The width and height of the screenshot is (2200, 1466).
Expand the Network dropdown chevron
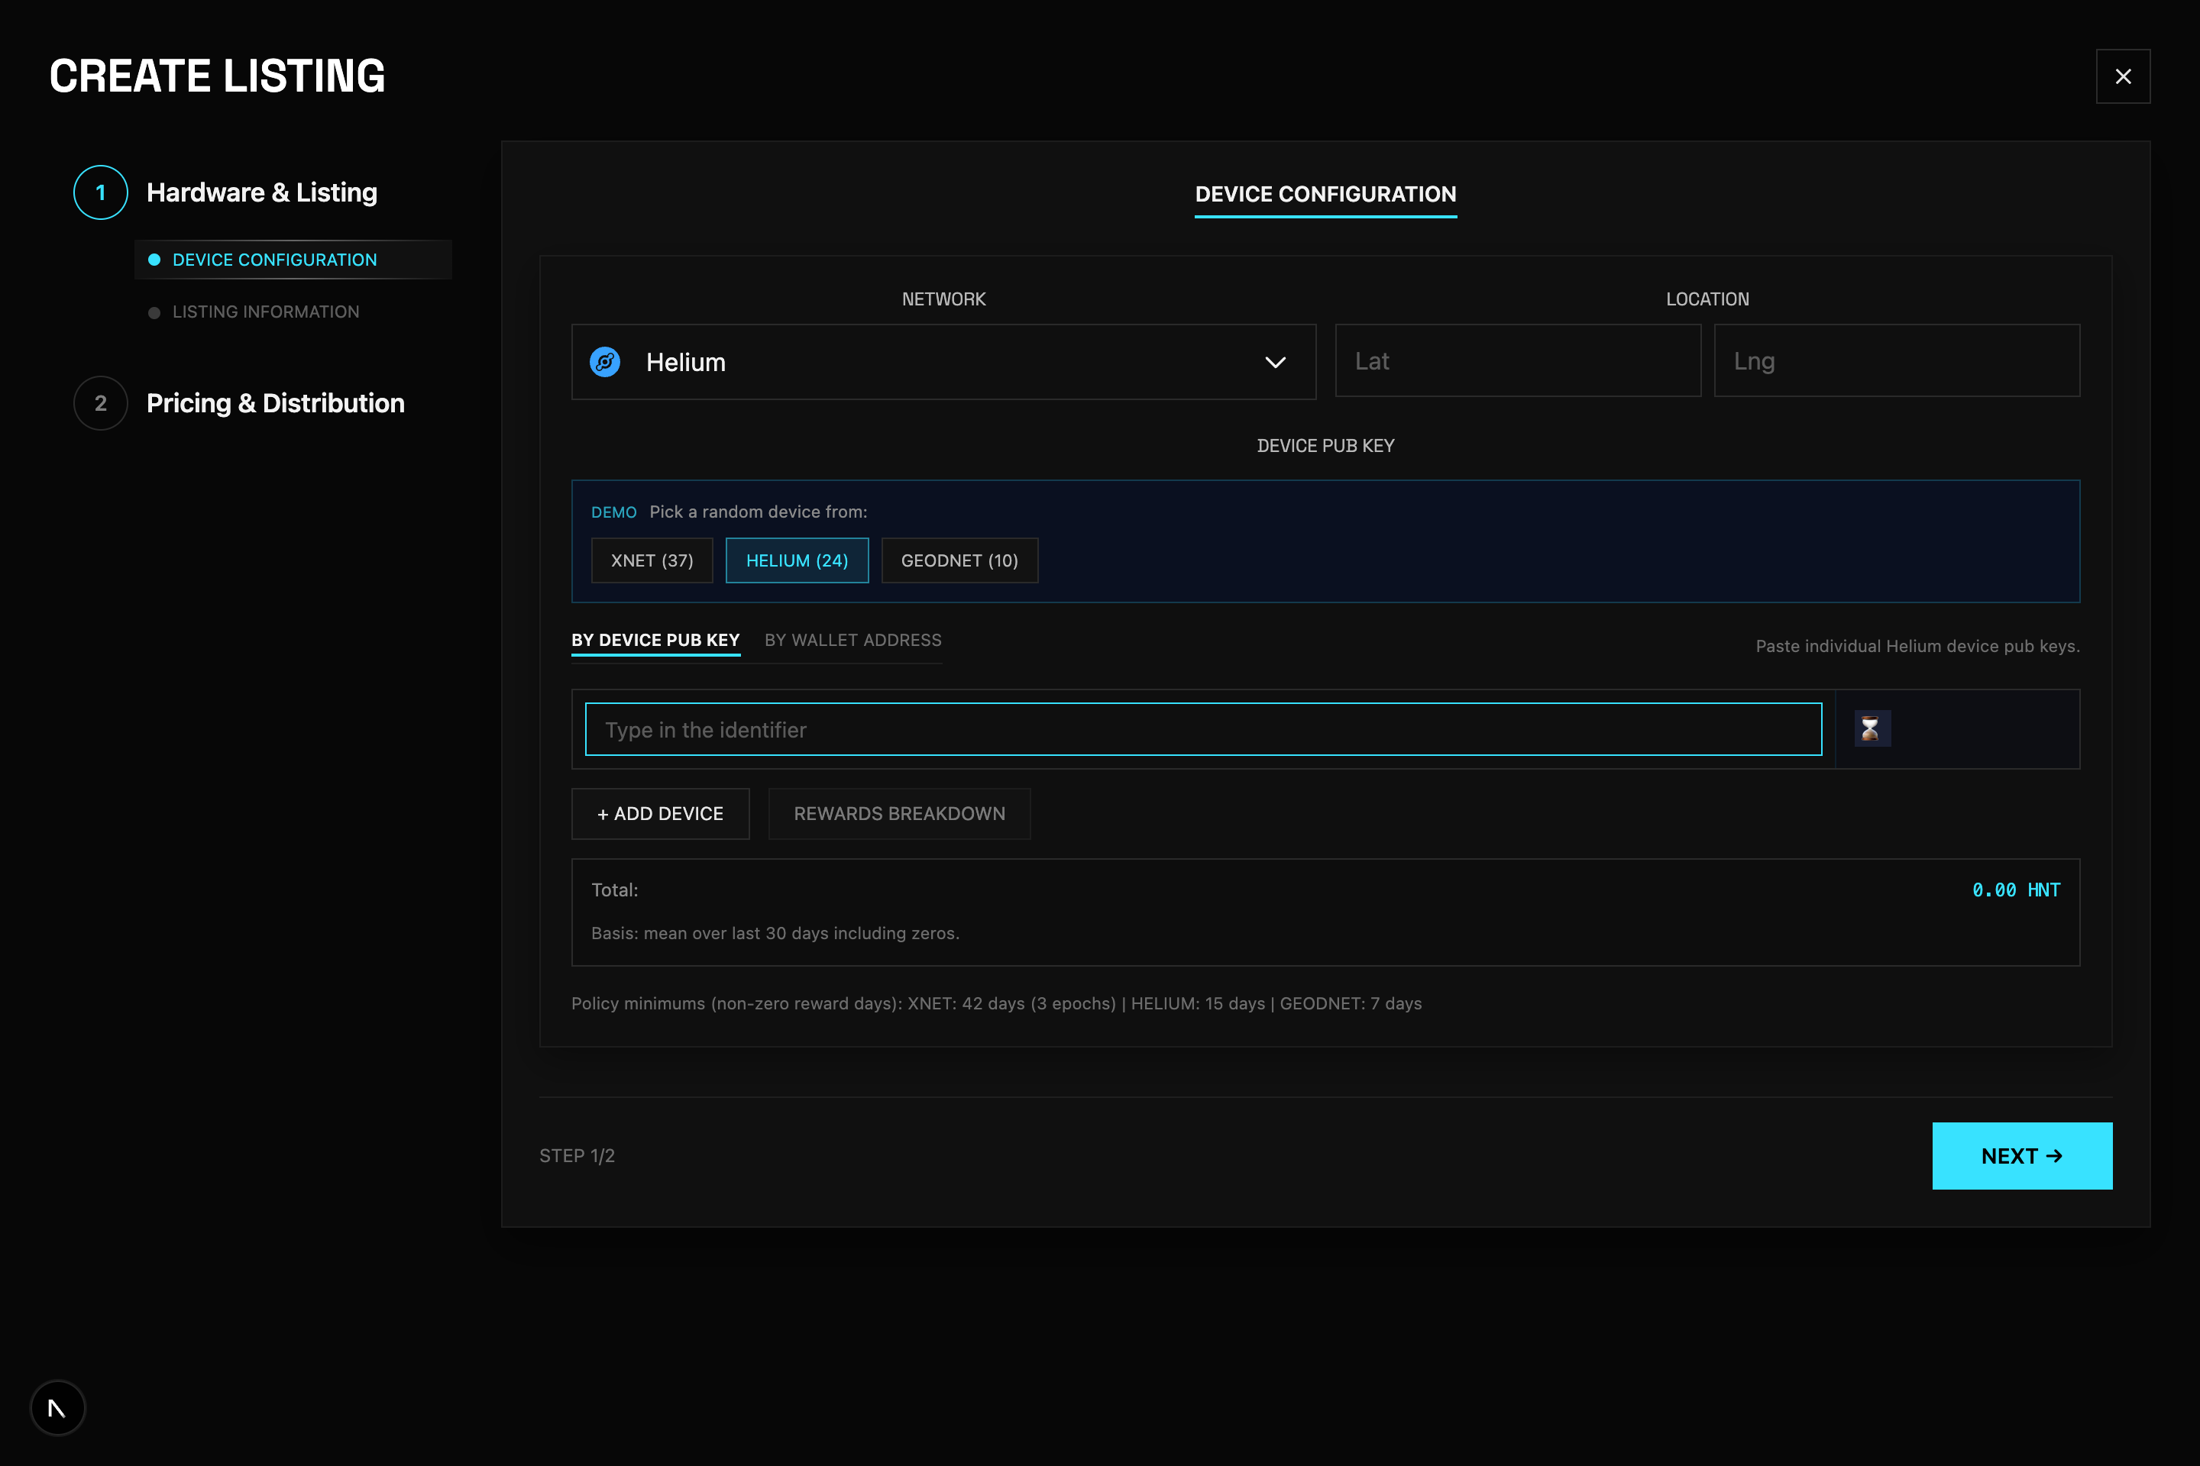pos(1275,363)
